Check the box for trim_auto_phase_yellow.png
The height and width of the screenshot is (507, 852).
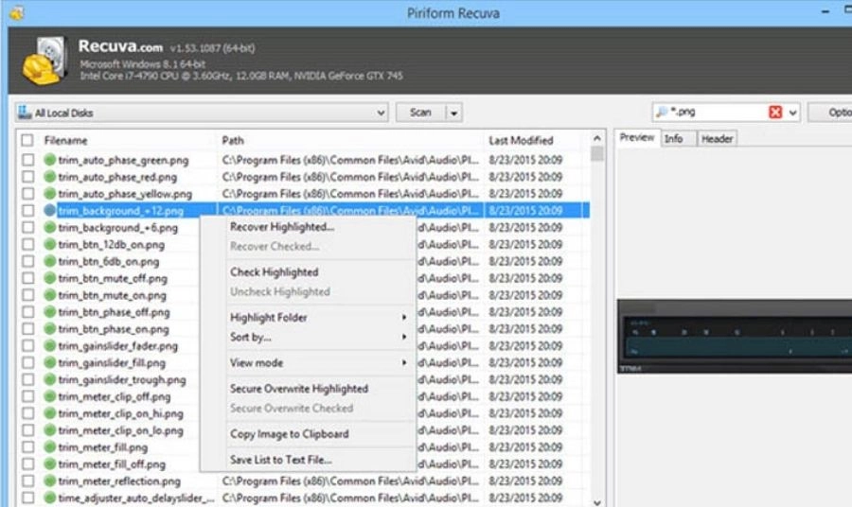[28, 193]
